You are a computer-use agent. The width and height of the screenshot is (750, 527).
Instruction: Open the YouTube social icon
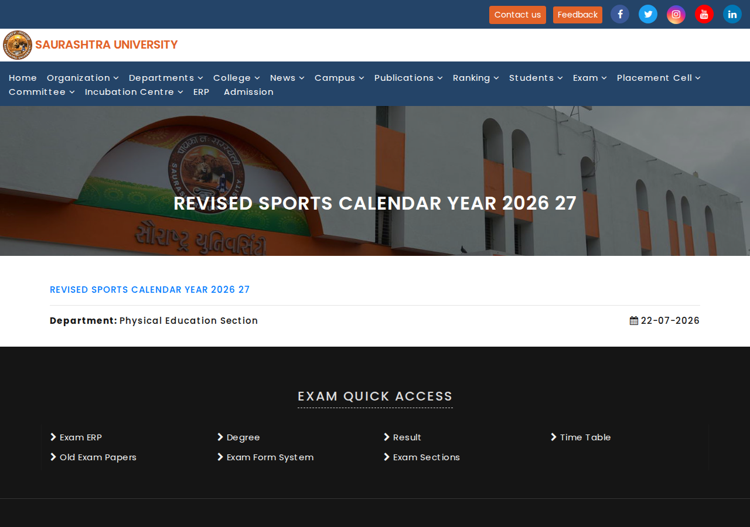point(704,14)
